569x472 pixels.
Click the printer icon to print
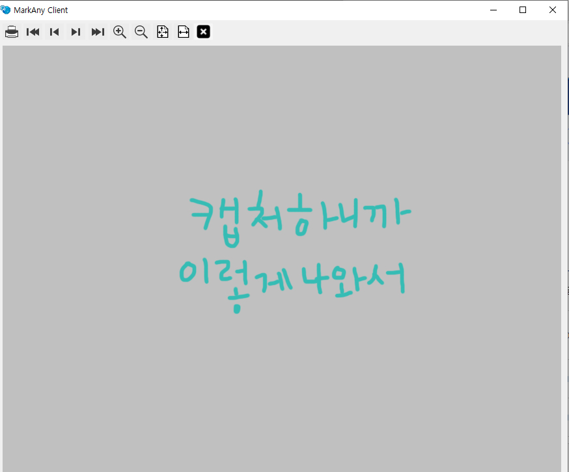click(x=12, y=32)
